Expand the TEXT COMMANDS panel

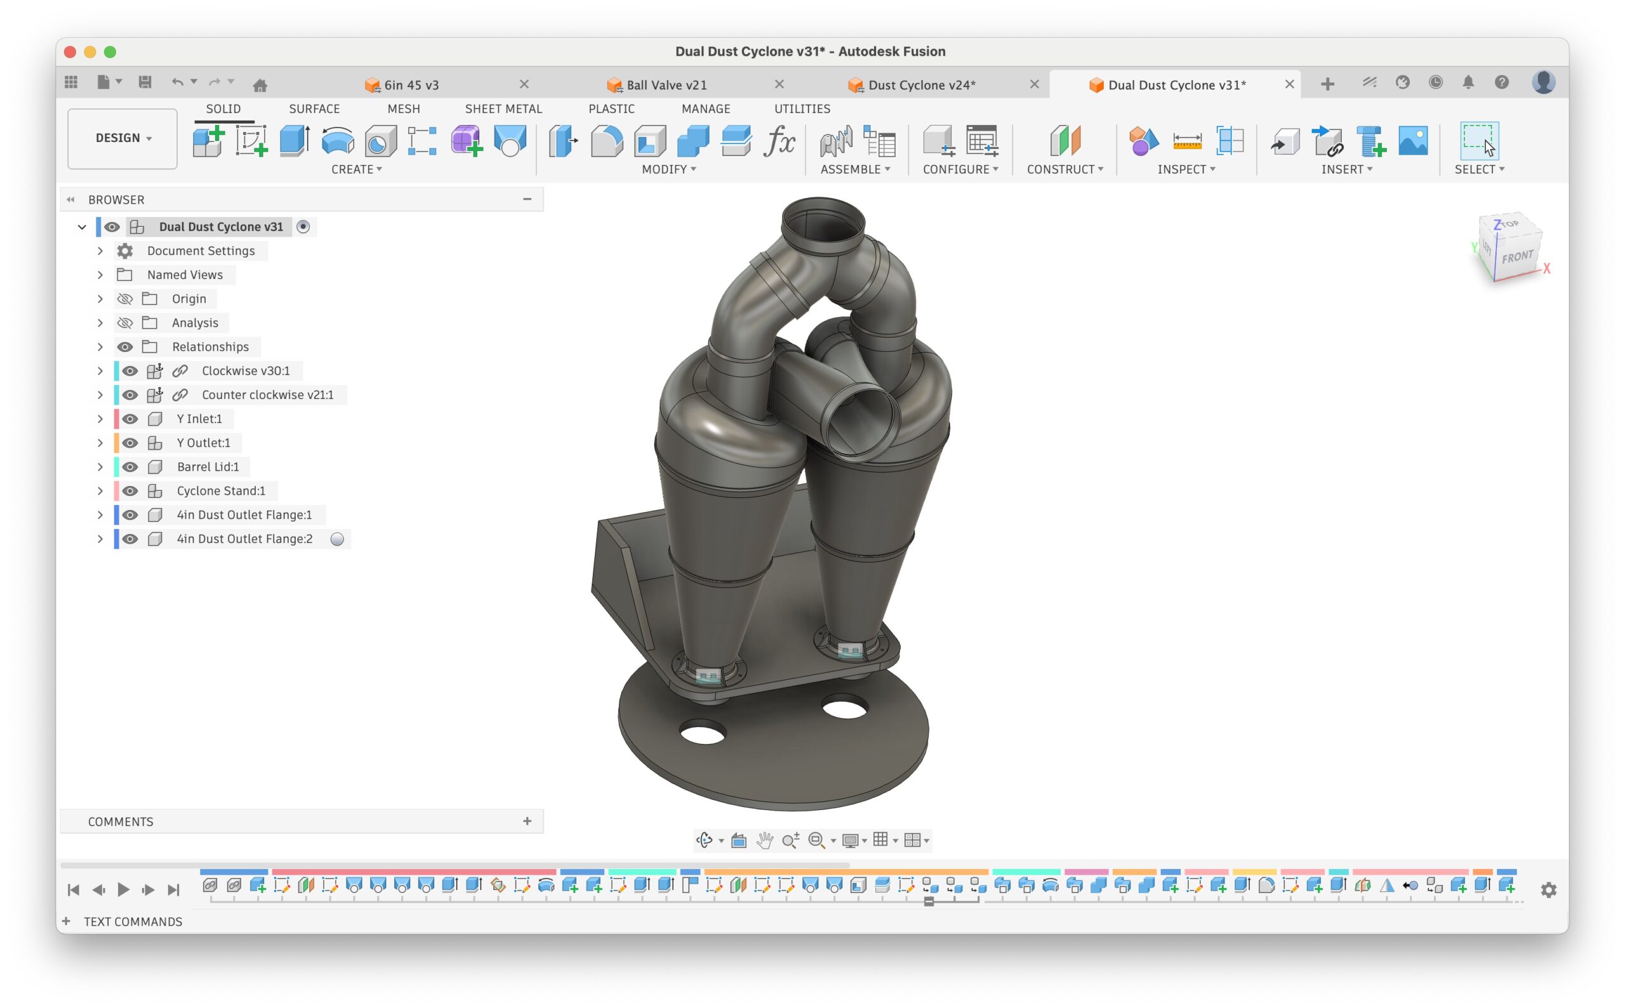(66, 921)
